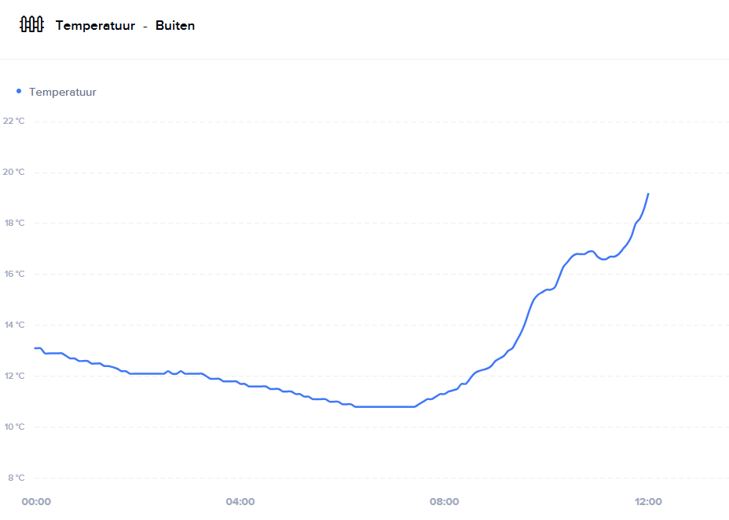The height and width of the screenshot is (520, 729).
Task: Click the 22 °C axis label
Action: coord(13,121)
